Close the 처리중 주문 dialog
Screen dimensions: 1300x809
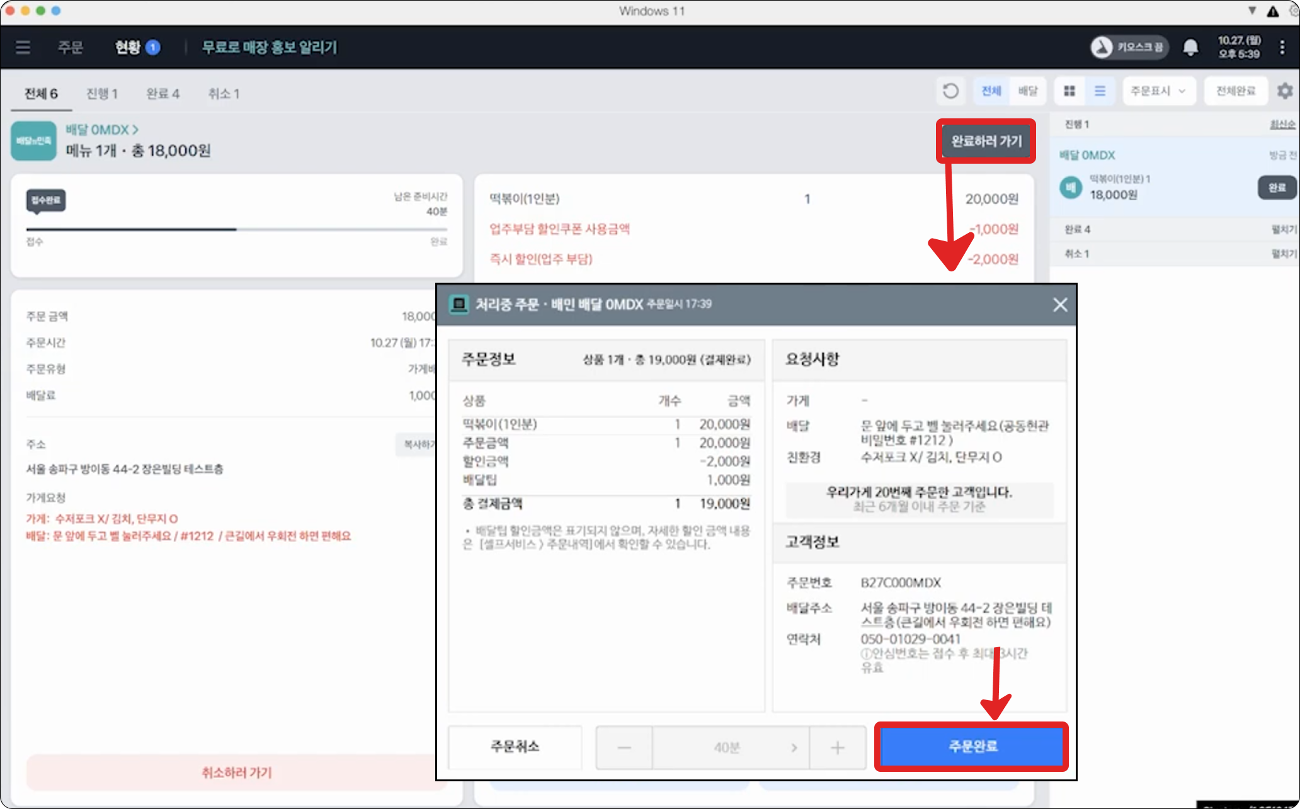click(x=1059, y=305)
